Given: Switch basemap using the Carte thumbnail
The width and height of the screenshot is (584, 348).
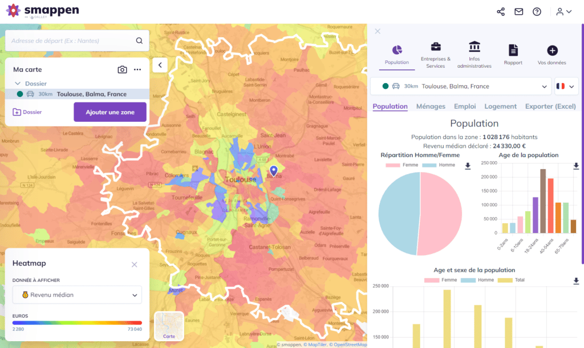Looking at the screenshot, I should pyautogui.click(x=169, y=326).
